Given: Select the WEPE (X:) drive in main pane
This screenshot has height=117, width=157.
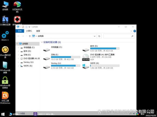Looking at the screenshot, I should [x=86, y=66].
